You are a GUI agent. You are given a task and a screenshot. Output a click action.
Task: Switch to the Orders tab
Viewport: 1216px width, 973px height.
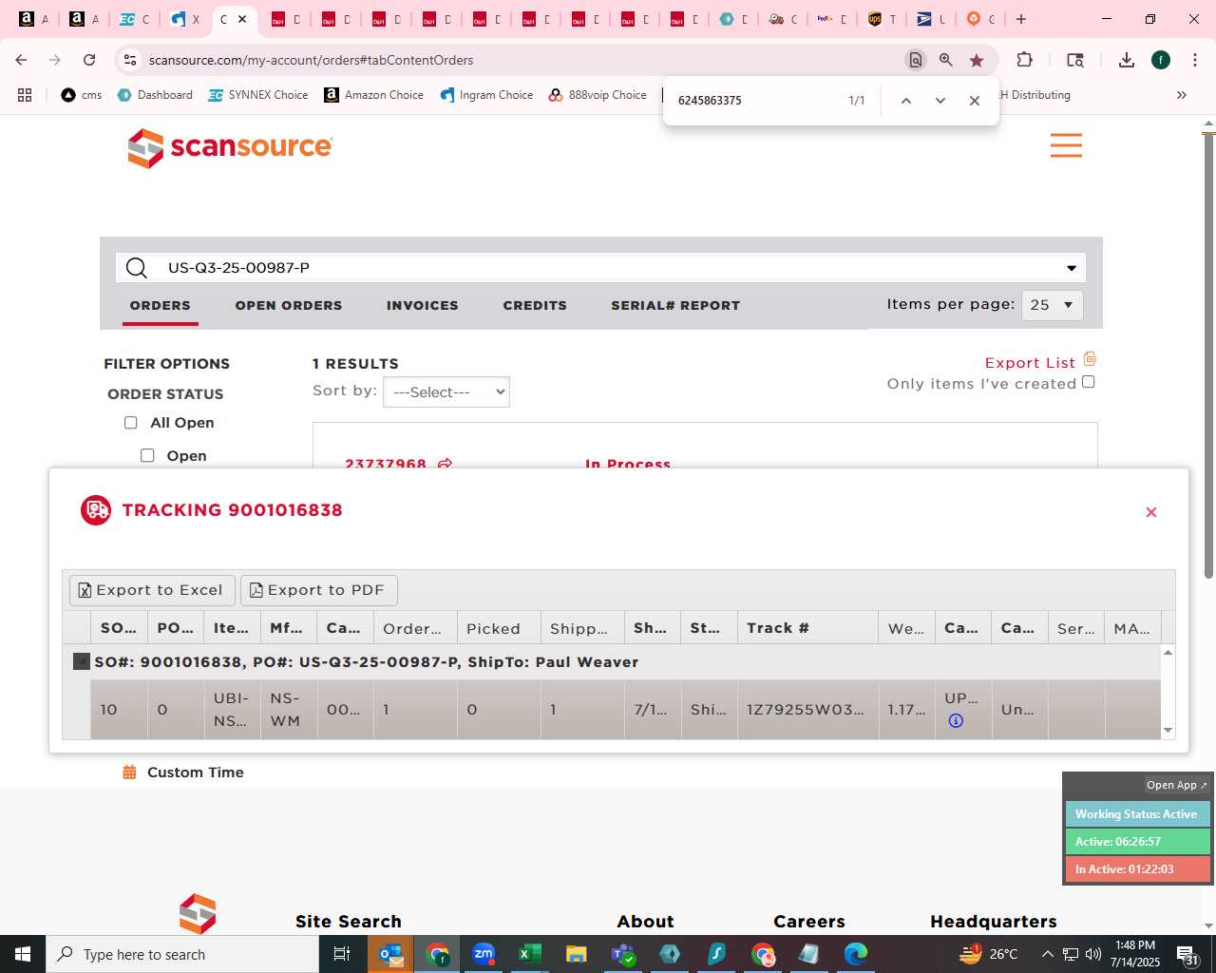[161, 305]
